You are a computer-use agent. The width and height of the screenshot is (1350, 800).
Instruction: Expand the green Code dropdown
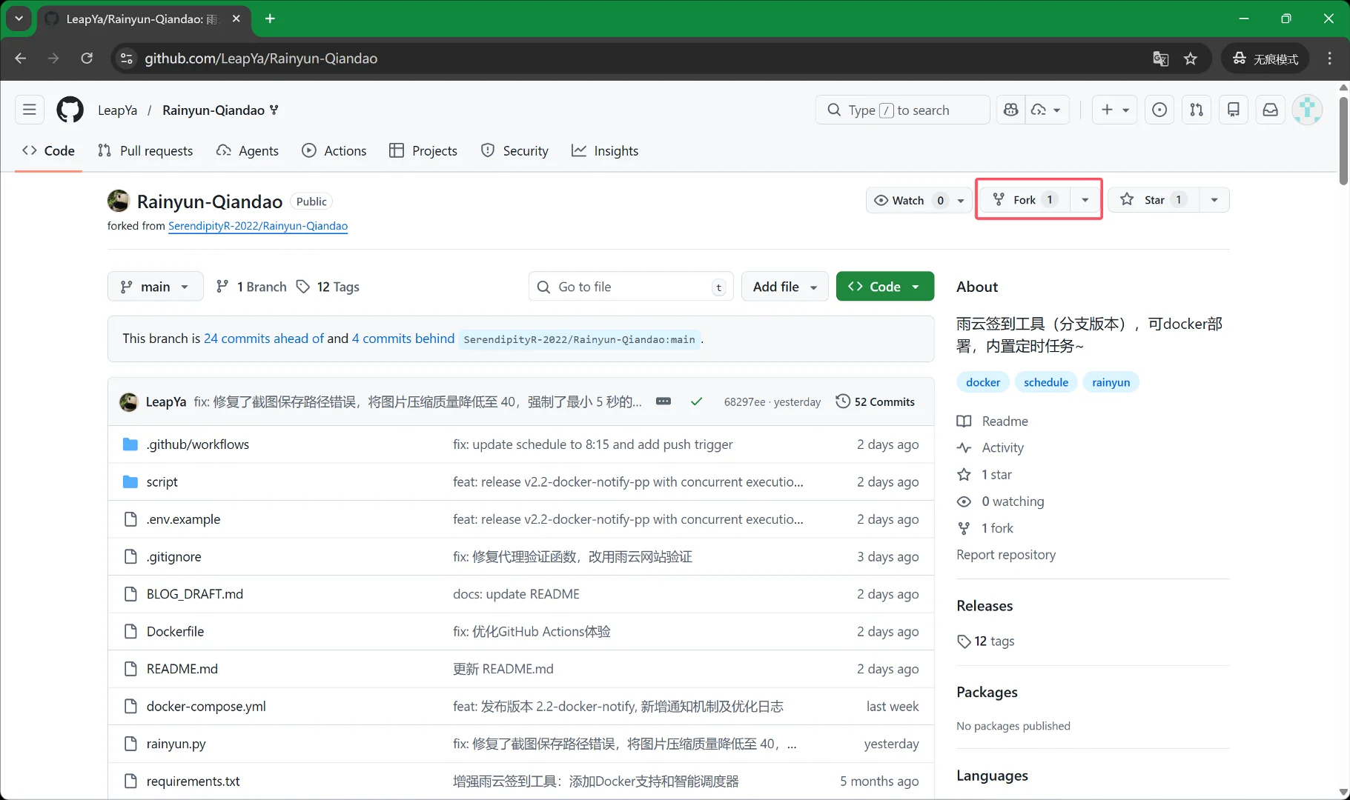point(884,287)
